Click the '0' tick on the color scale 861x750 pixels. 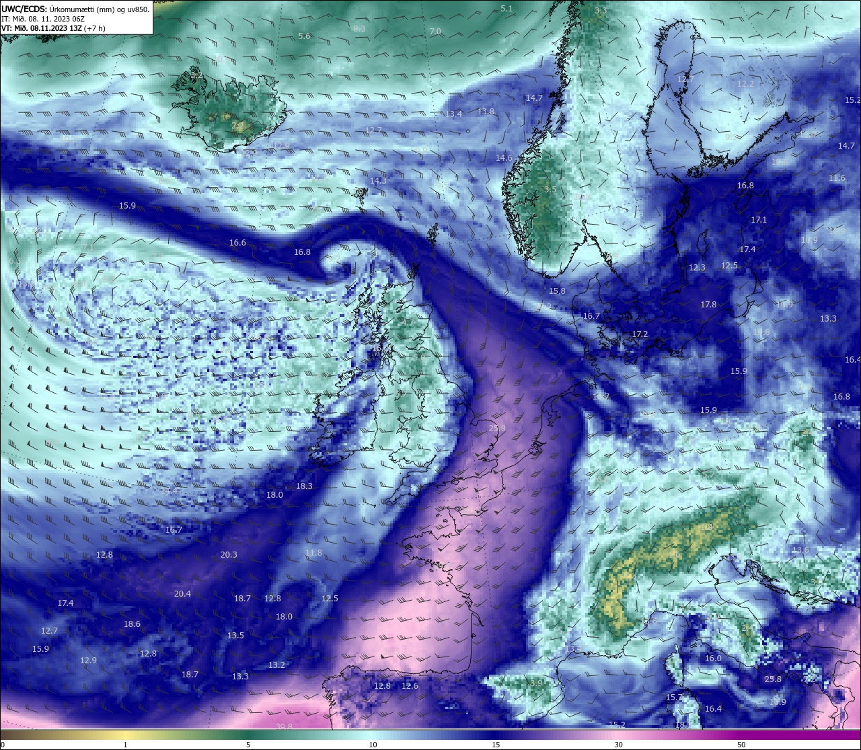coord(3,745)
